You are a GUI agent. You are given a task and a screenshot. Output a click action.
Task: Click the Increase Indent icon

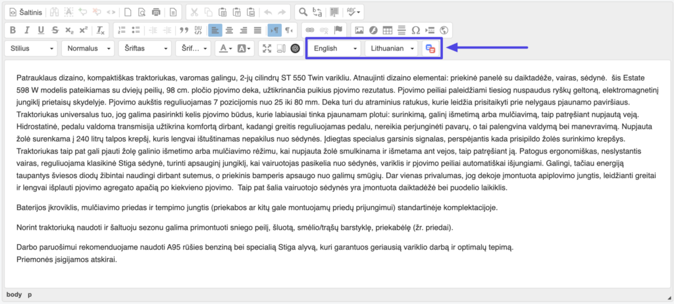[x=167, y=30]
